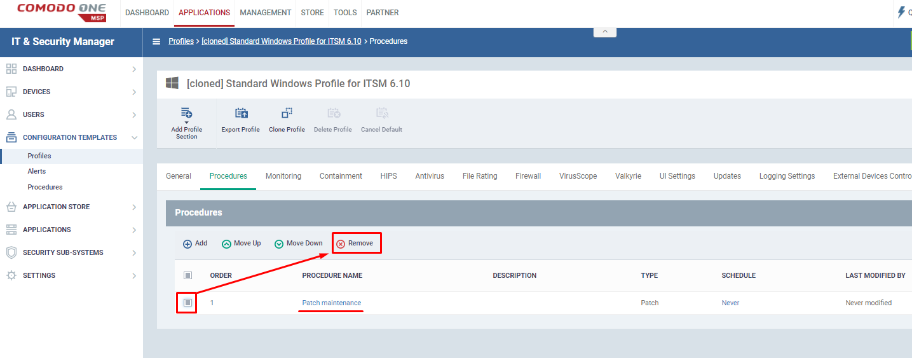
Task: Click the Remove red X icon
Action: (x=341, y=244)
